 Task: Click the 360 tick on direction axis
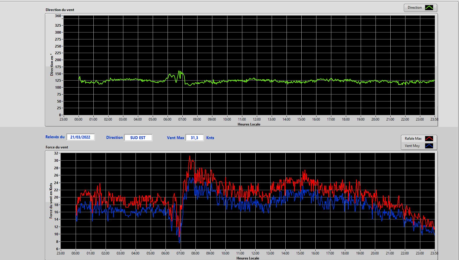tap(58, 16)
